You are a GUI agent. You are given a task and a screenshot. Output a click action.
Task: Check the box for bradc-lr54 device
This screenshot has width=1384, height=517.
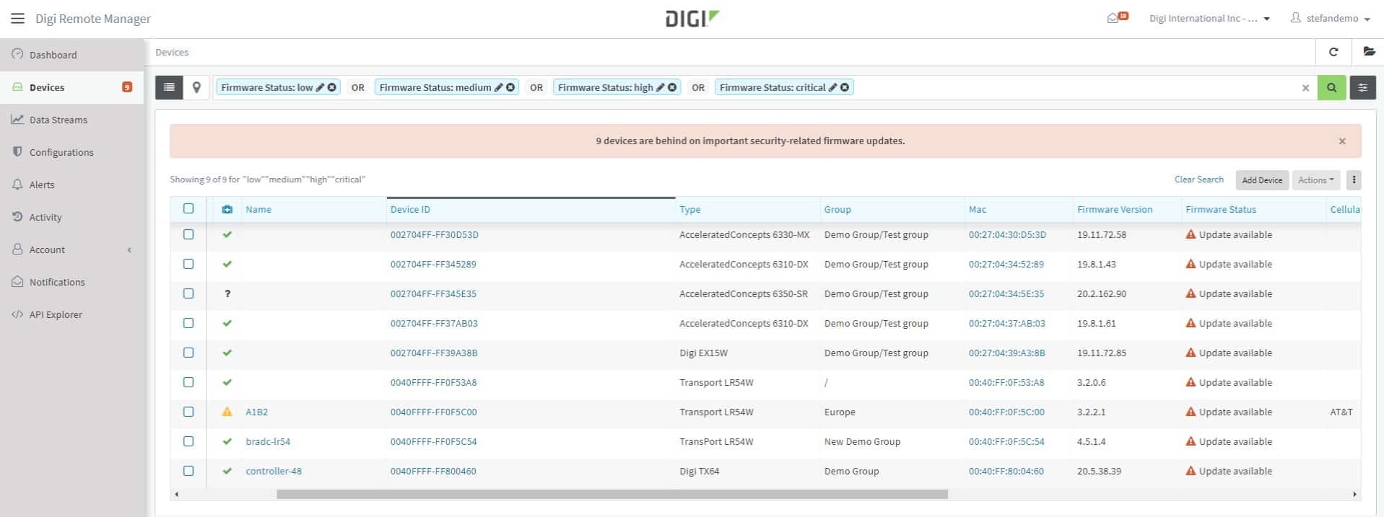click(x=188, y=441)
